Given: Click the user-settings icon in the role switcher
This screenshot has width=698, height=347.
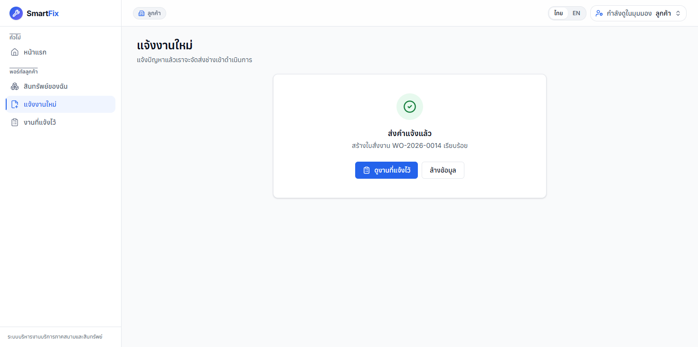Looking at the screenshot, I should pyautogui.click(x=599, y=13).
